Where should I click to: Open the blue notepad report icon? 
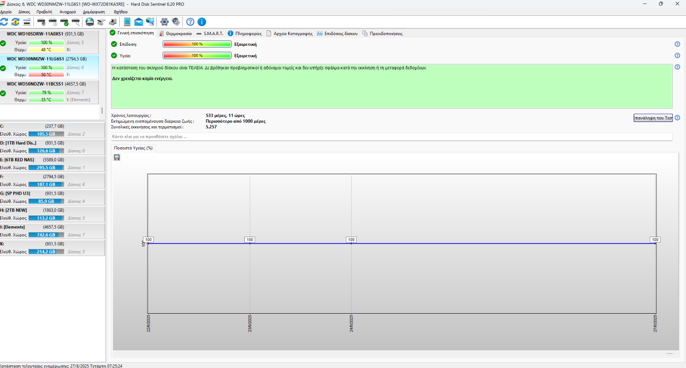pos(127,22)
